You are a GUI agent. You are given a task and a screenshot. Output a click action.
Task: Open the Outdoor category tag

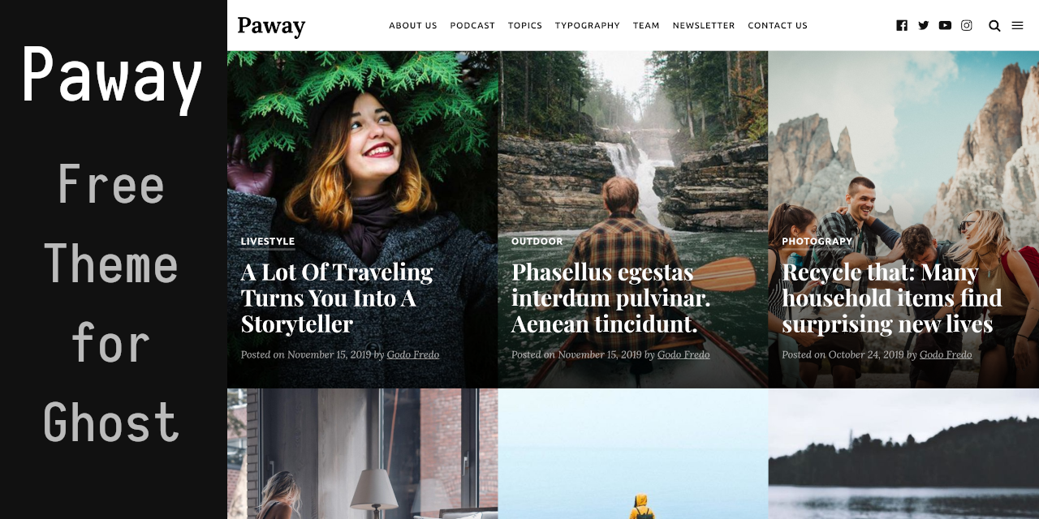click(537, 242)
